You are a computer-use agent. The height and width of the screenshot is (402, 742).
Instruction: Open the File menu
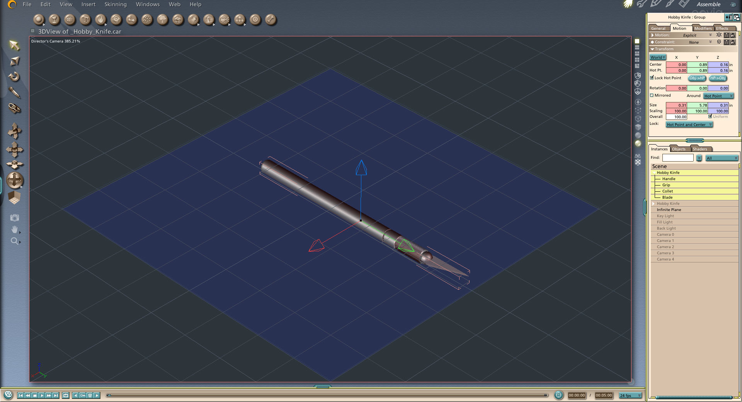point(27,4)
